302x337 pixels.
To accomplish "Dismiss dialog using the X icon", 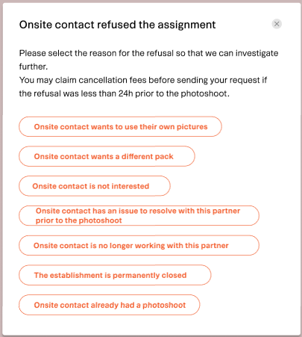I will tap(277, 24).
